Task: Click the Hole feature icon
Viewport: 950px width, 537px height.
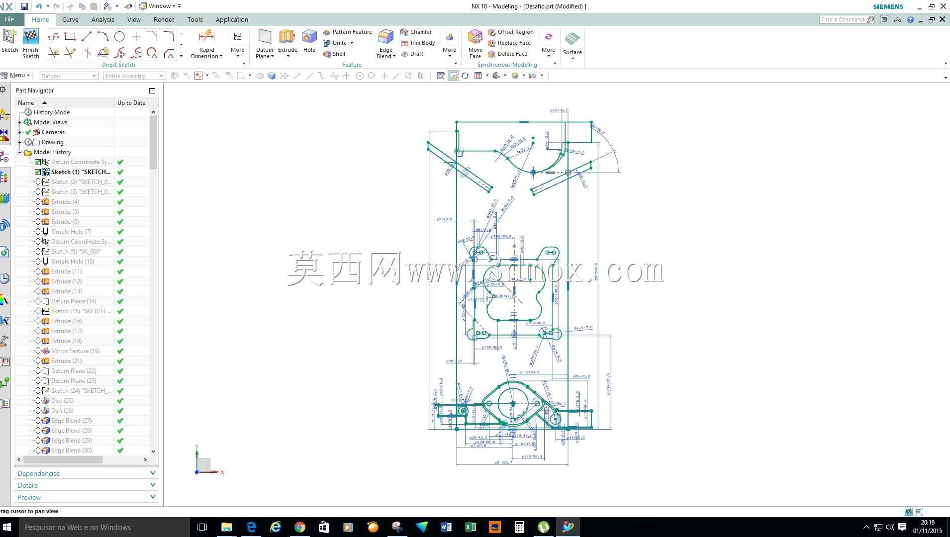Action: [x=309, y=37]
